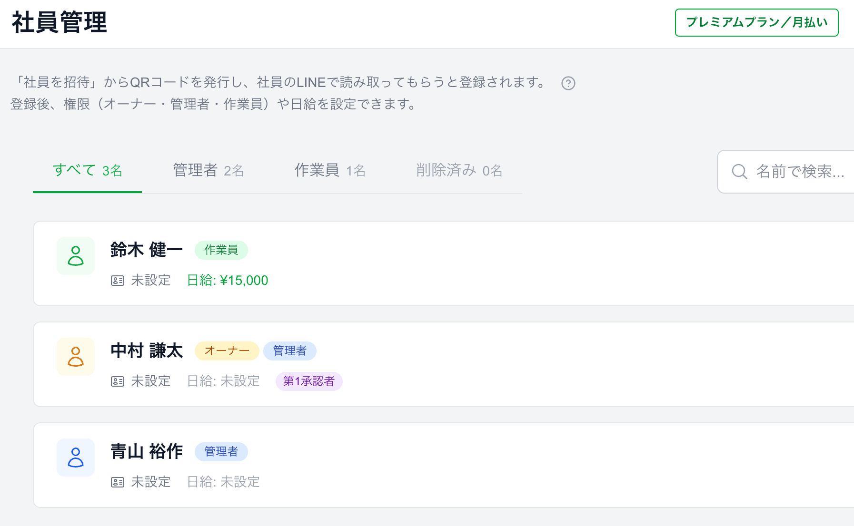The height and width of the screenshot is (526, 854).
Task: Switch to the すべて 3名 tab
Action: click(87, 170)
